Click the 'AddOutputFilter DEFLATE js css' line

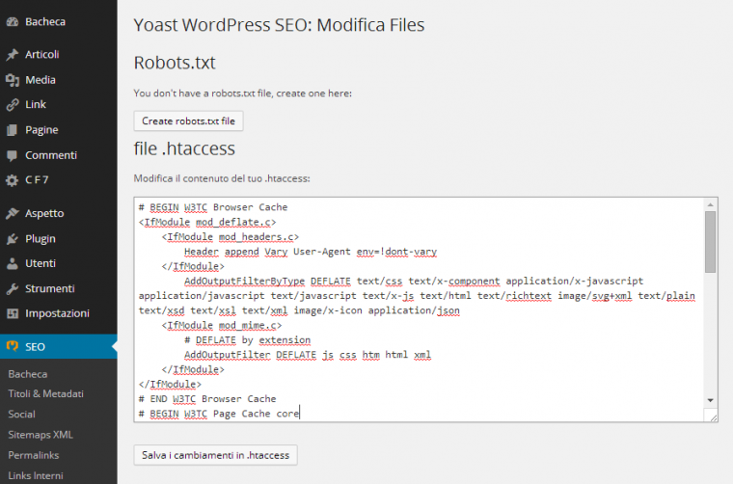pyautogui.click(x=308, y=355)
